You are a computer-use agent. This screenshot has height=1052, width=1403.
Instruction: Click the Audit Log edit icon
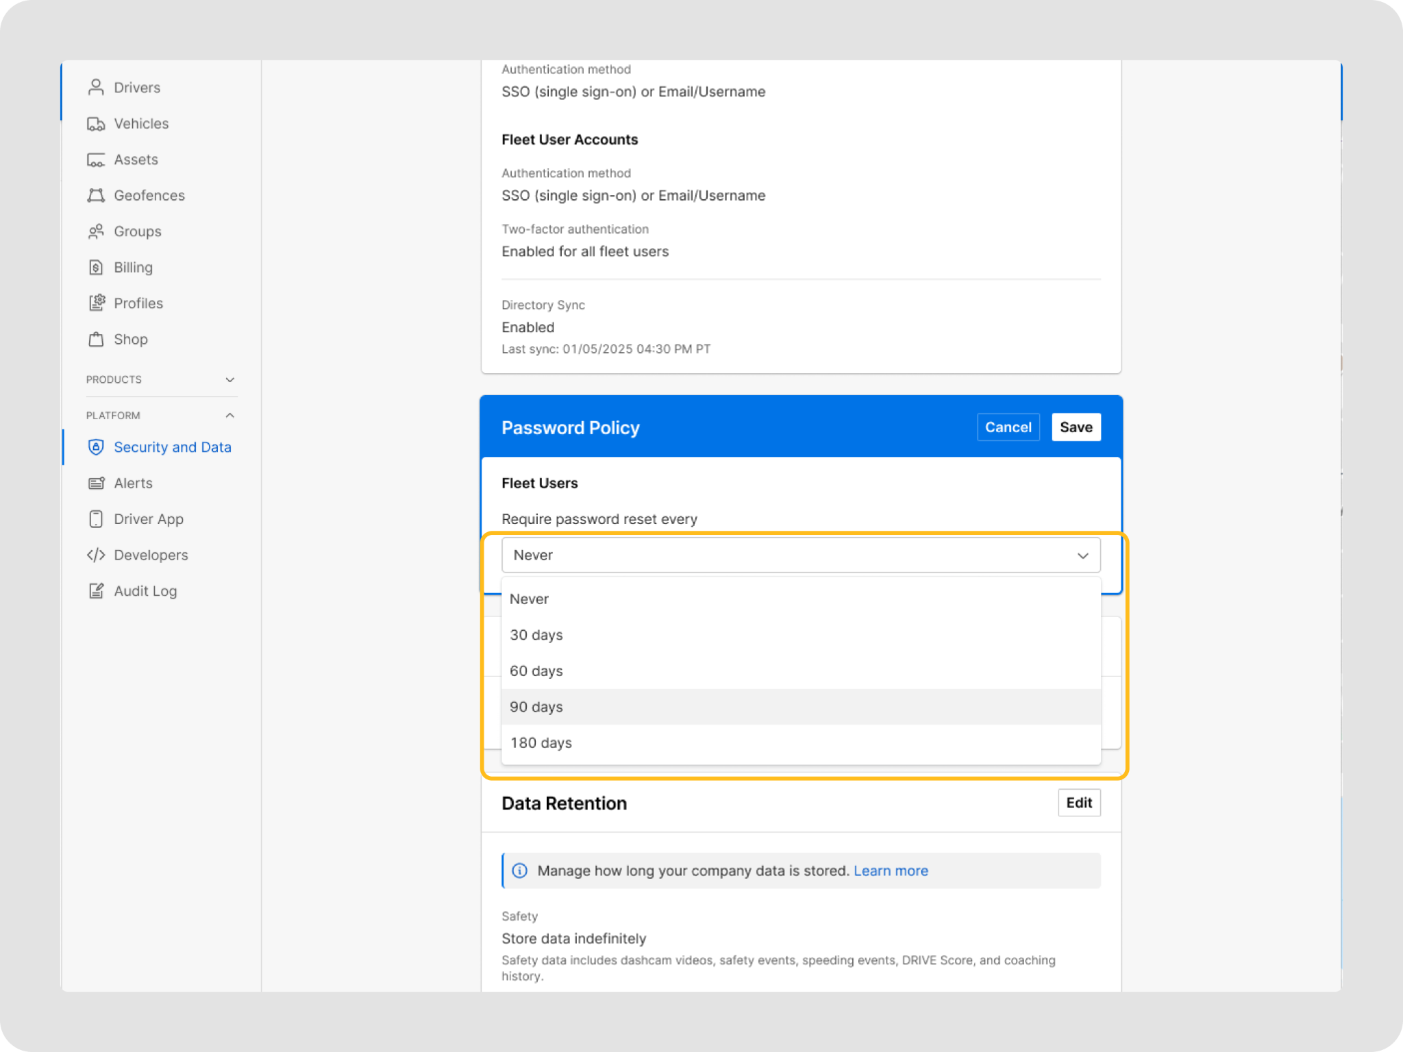pos(96,591)
